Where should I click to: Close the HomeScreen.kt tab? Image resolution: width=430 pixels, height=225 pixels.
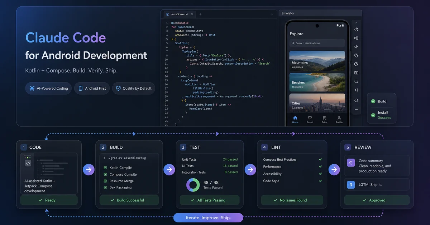click(192, 14)
